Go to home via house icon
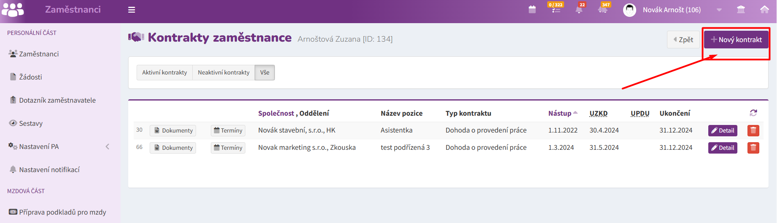Viewport: 777px width, 223px height. tap(764, 9)
